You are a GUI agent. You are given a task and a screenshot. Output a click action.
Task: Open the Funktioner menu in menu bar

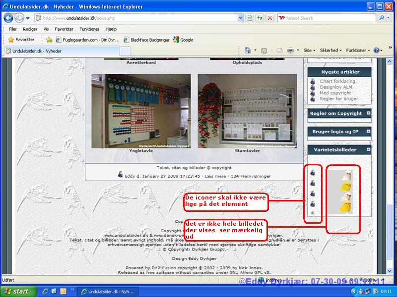pyautogui.click(x=89, y=29)
